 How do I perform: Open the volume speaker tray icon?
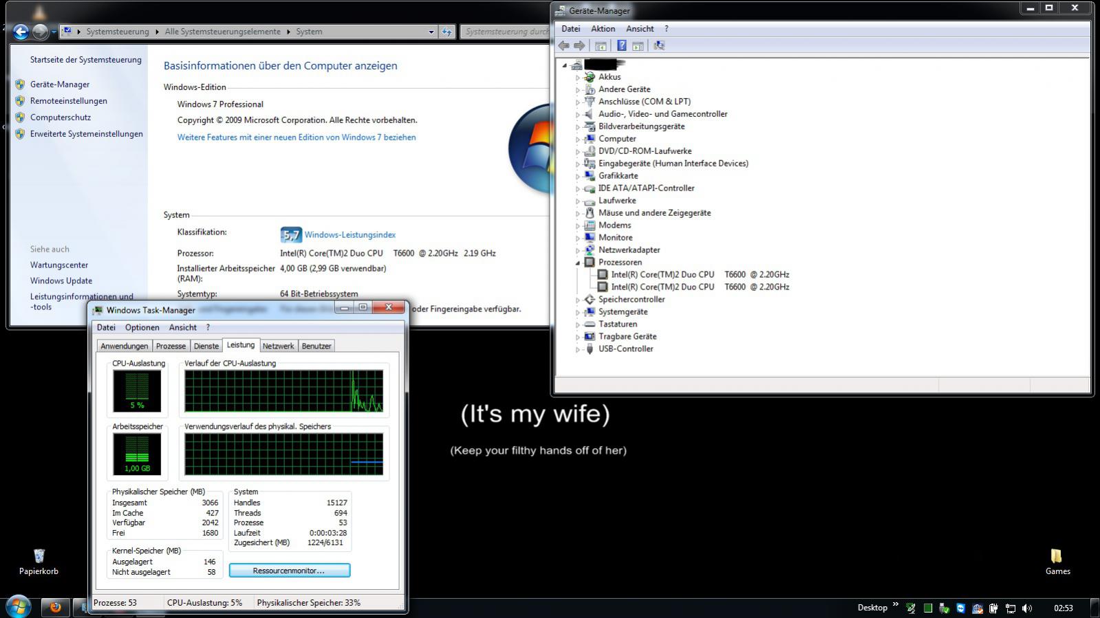pyautogui.click(x=1027, y=608)
